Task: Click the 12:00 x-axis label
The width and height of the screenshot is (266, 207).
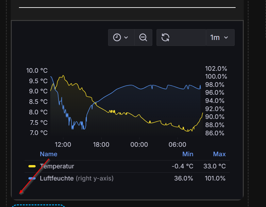Action: point(63,144)
